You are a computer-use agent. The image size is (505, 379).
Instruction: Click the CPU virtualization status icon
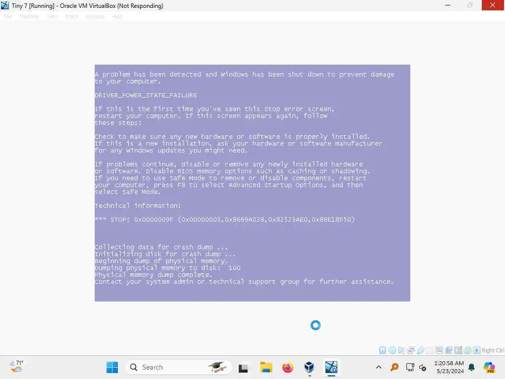click(458, 350)
